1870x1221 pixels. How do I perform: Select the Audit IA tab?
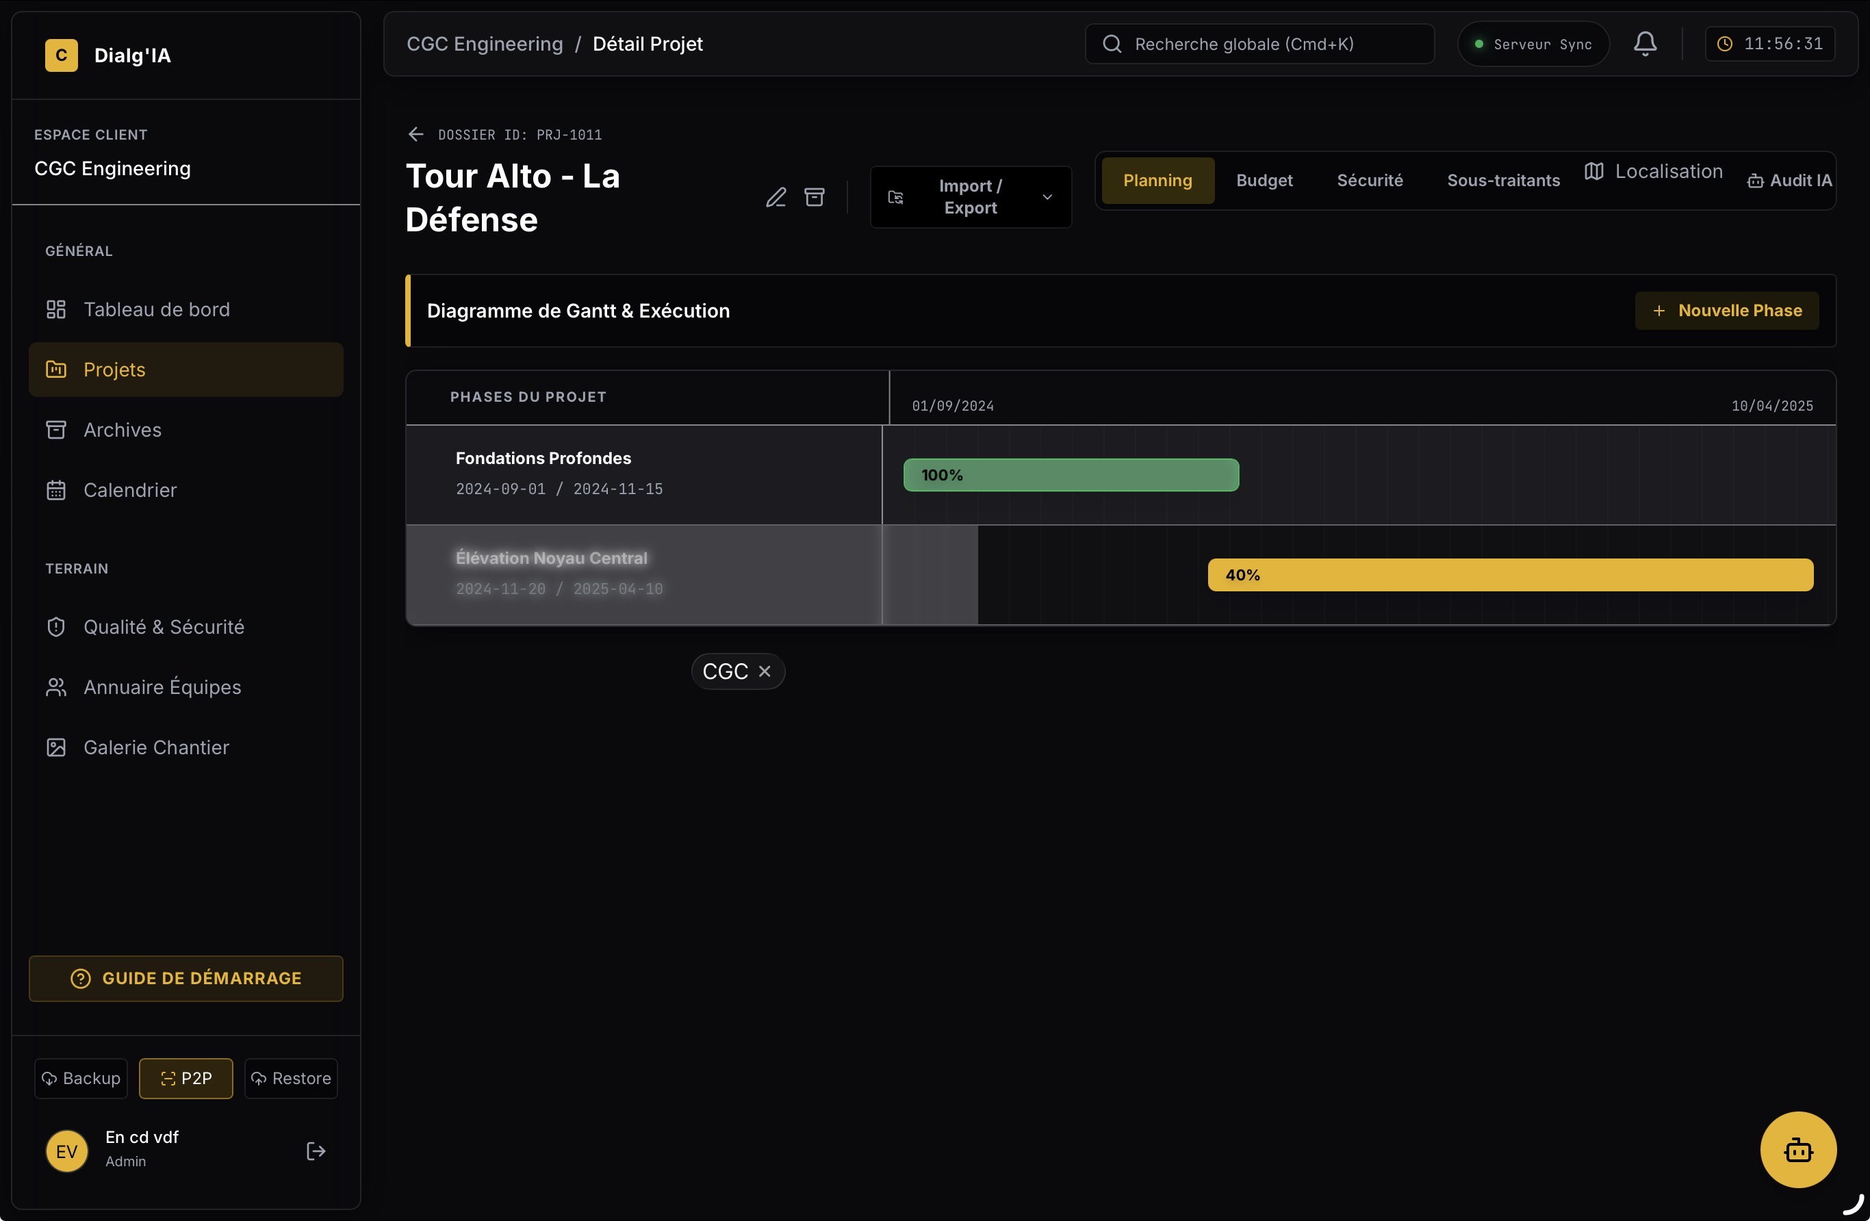pos(1789,181)
